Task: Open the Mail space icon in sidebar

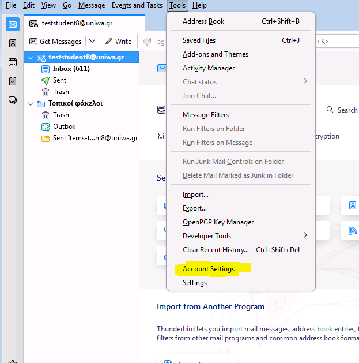Action: click(x=13, y=24)
